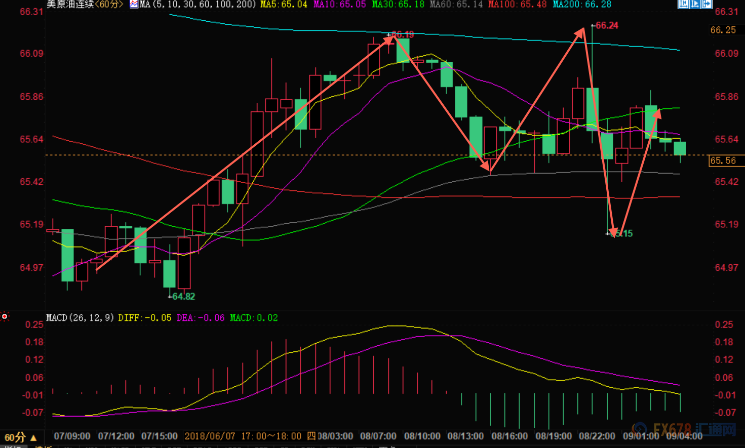The image size is (745, 448).
Task: Select the MA60 moving average label
Action: tap(456, 5)
